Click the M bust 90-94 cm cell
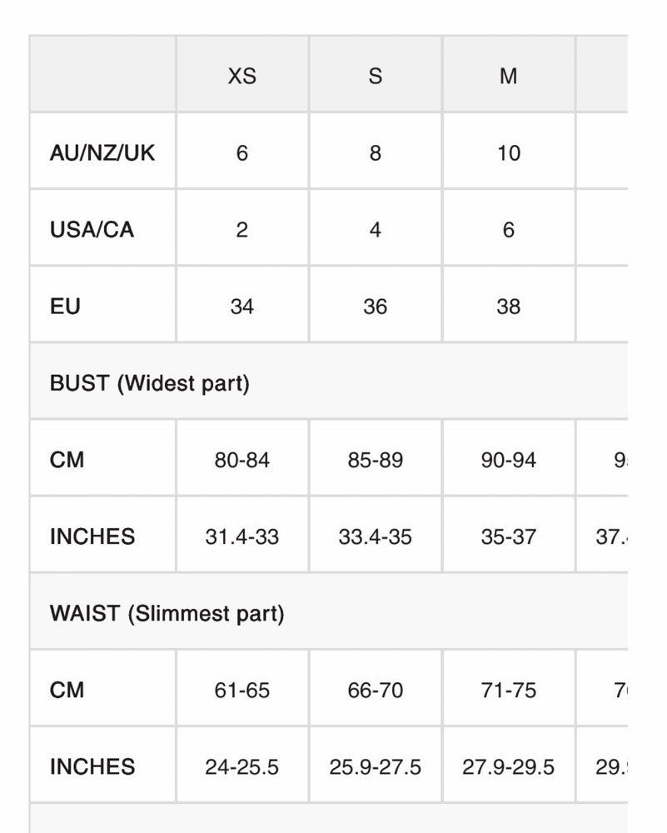 pyautogui.click(x=509, y=460)
